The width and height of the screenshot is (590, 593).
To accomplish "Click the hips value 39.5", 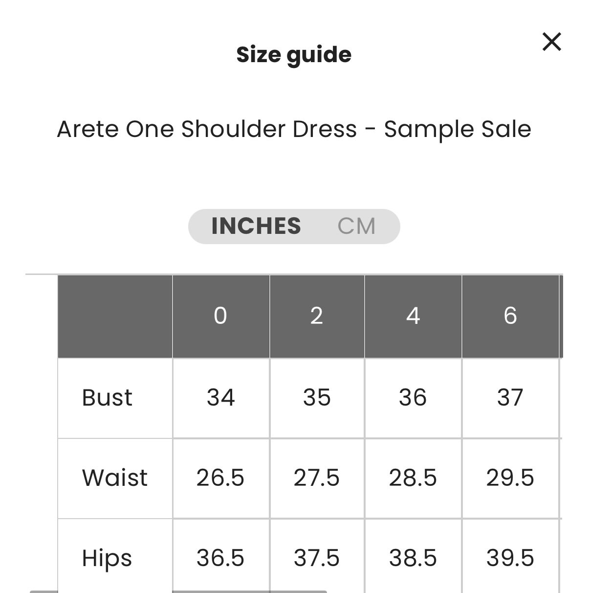I will 510,558.
